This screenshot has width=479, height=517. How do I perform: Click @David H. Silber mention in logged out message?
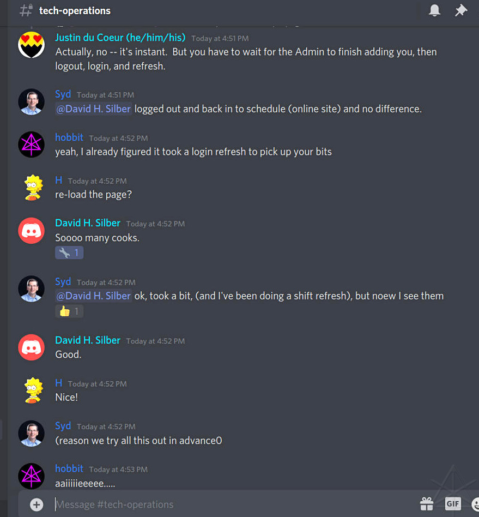pyautogui.click(x=93, y=109)
